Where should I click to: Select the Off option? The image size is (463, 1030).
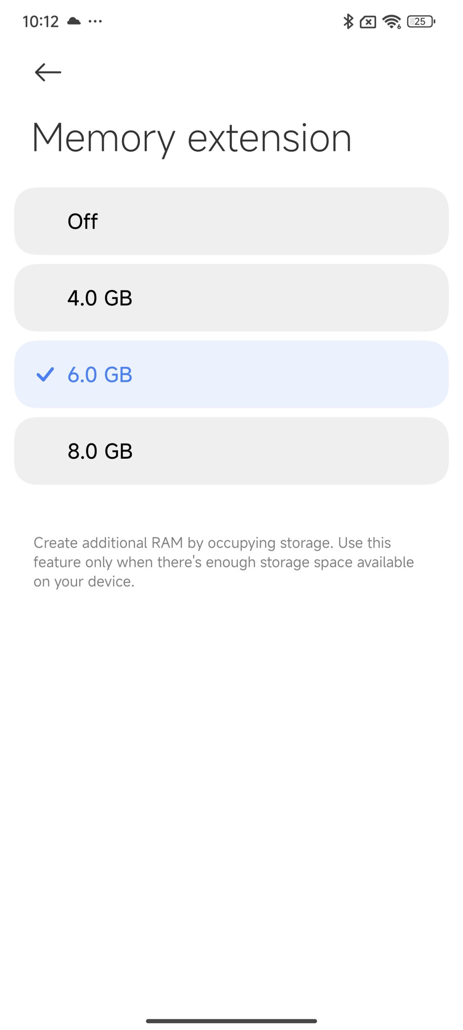[x=231, y=221]
